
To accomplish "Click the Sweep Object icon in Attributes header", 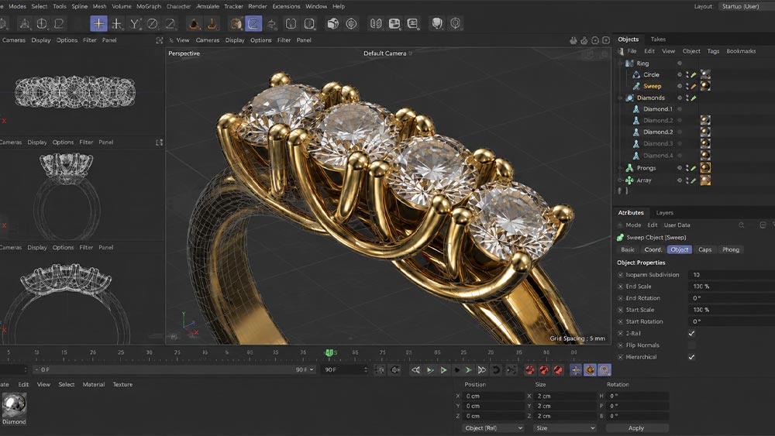I will (x=621, y=238).
